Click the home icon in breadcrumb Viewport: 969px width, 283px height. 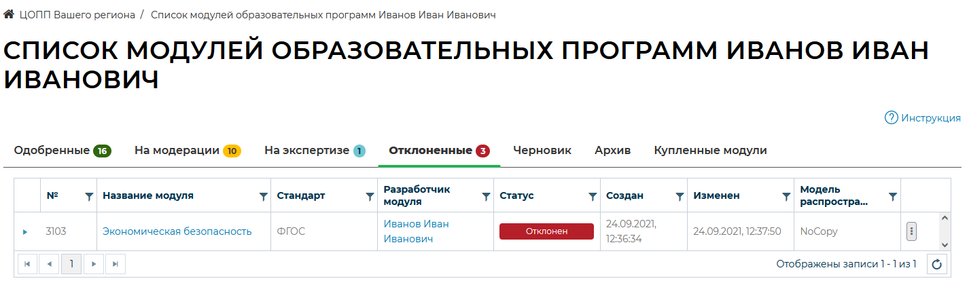pos(10,14)
